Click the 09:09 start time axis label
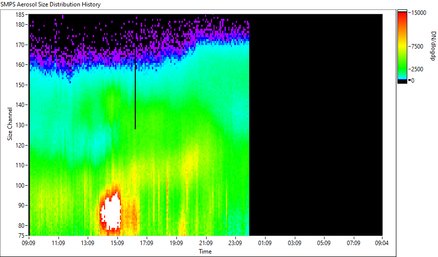Image resolution: width=438 pixels, height=257 pixels. coord(29,243)
